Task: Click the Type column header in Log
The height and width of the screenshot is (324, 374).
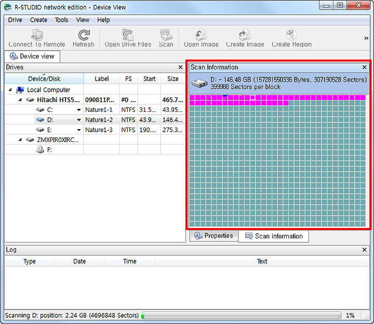Action: click(29, 261)
